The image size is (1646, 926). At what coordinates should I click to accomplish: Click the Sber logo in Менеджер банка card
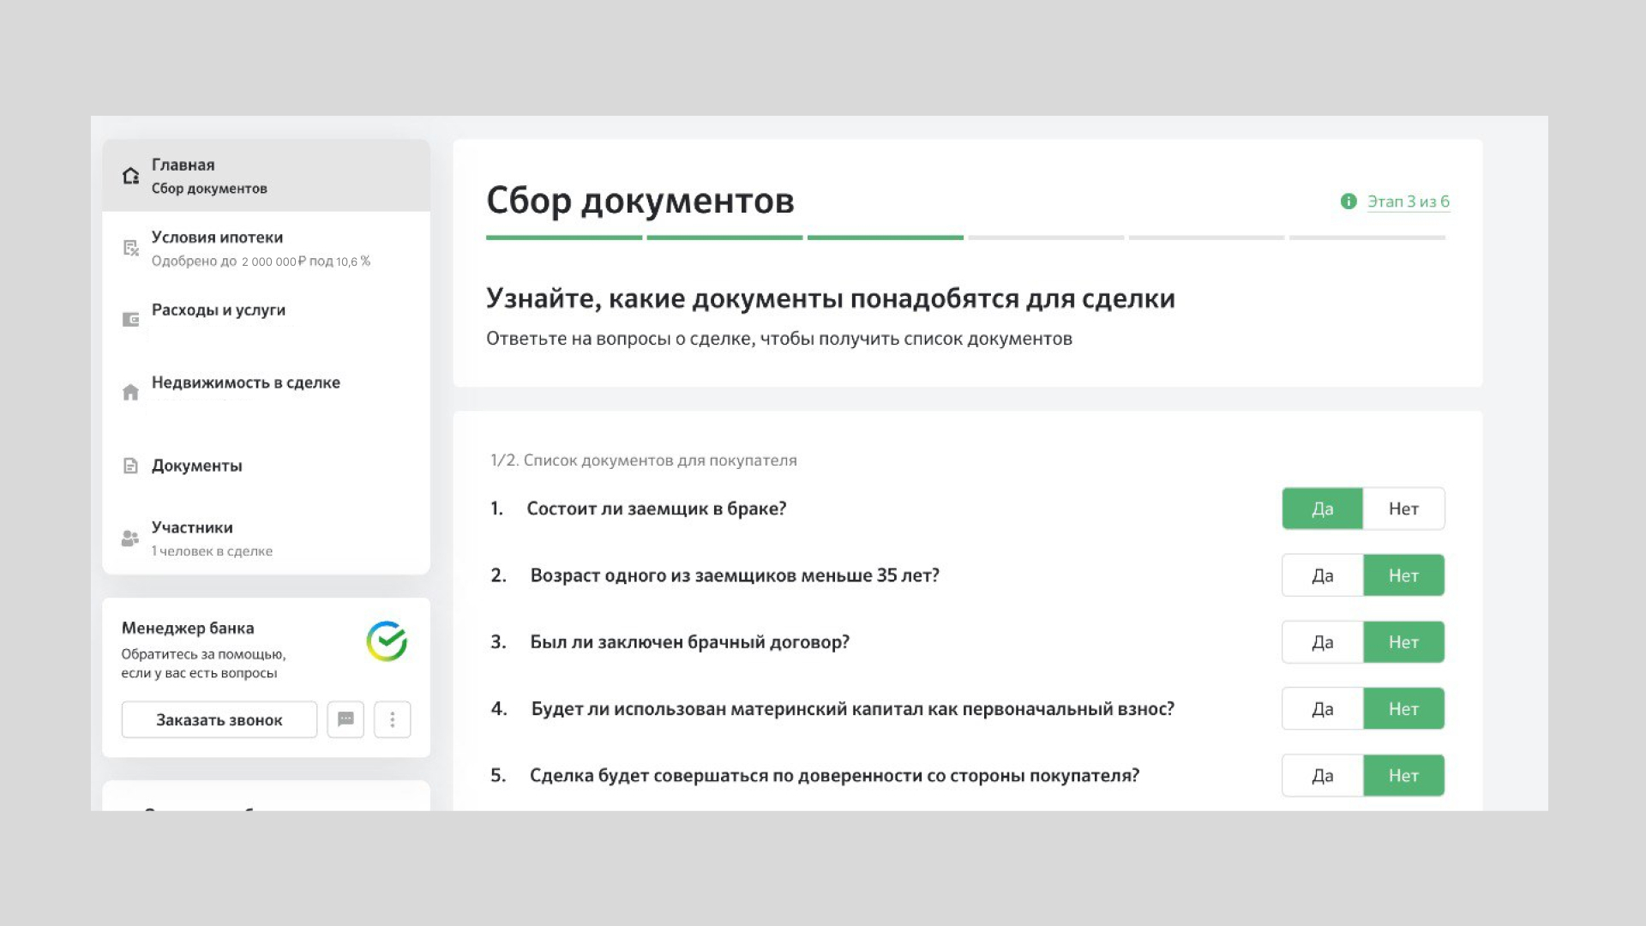click(x=387, y=641)
